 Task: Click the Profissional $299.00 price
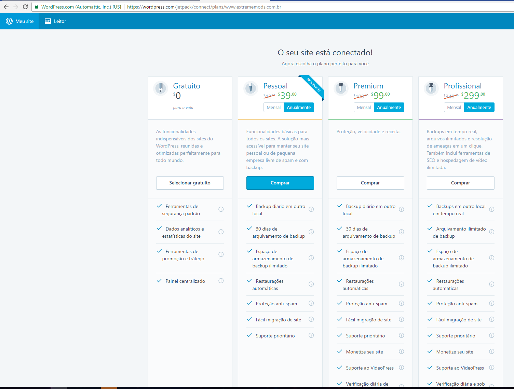click(x=473, y=96)
